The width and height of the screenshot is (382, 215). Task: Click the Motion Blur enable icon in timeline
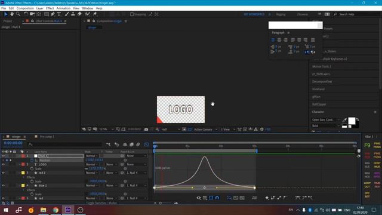[138, 145]
